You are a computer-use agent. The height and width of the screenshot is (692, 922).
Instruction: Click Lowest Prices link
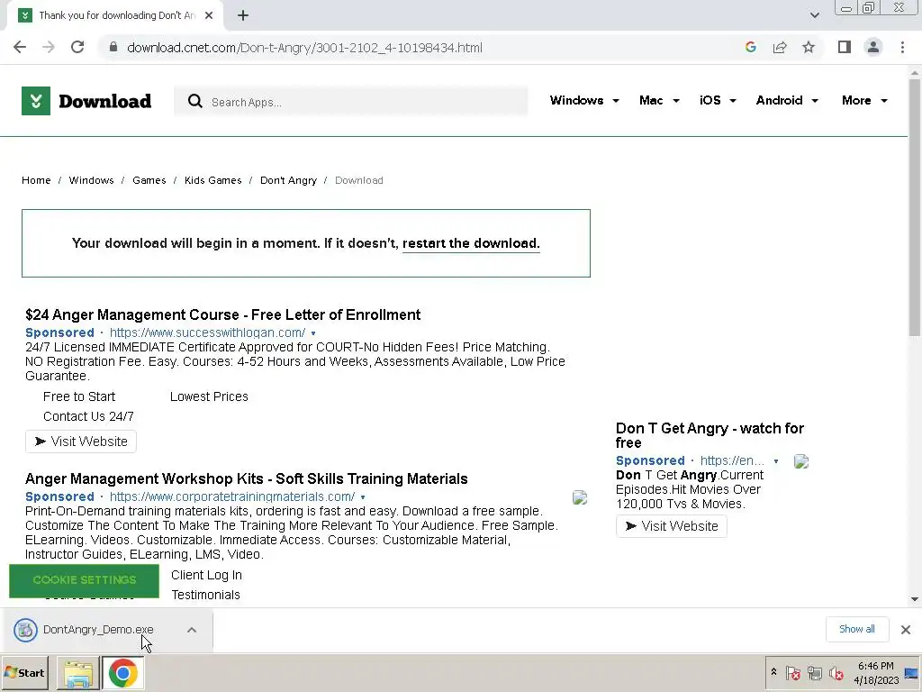click(209, 396)
